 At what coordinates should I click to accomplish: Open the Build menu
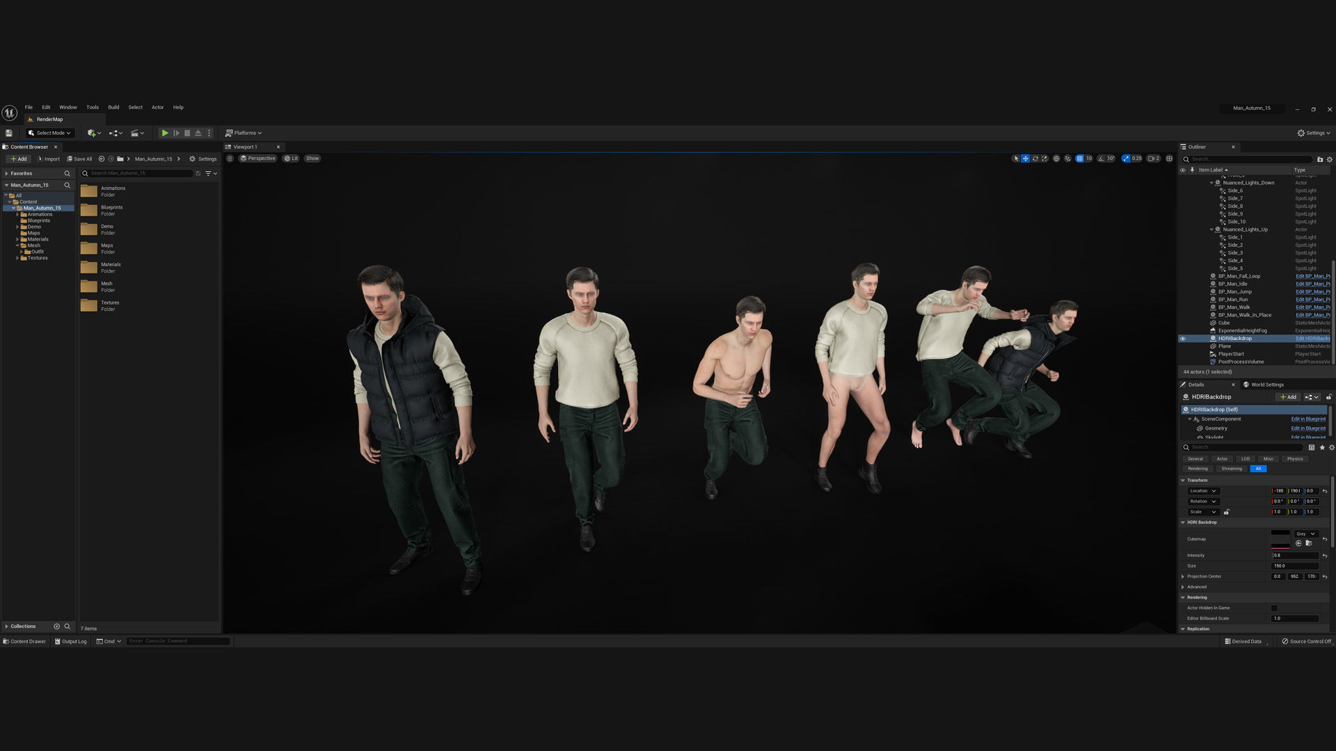coord(113,107)
